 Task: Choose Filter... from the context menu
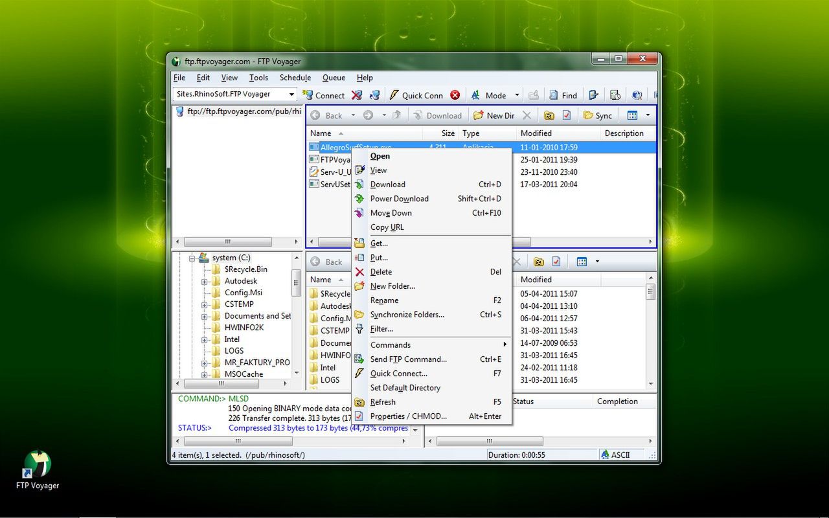pos(432,329)
